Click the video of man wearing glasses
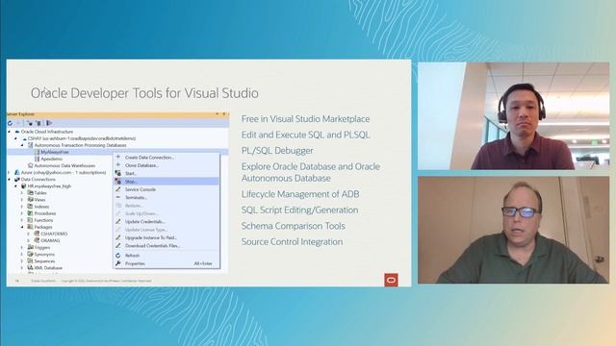This screenshot has width=616, height=346. tap(513, 230)
